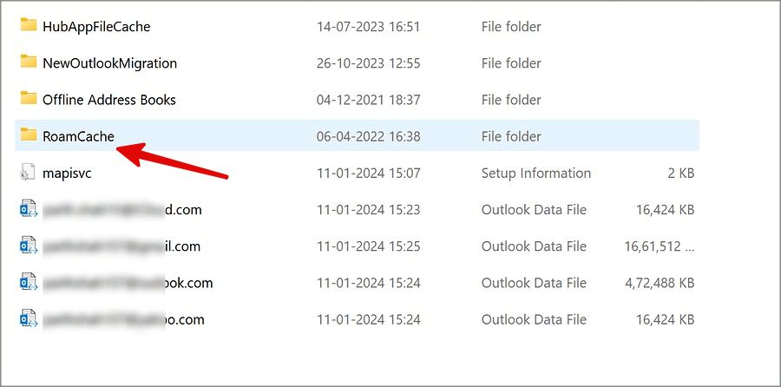Screen dimensions: 781x387
Task: Click the 06-04-2022 16:38 modified date
Action: (368, 136)
